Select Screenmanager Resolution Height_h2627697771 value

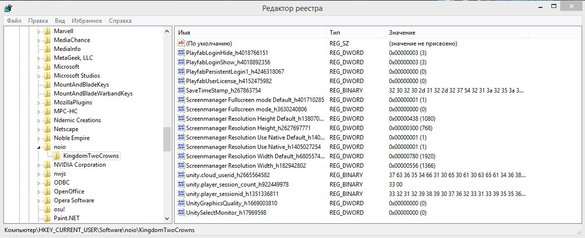point(248,128)
